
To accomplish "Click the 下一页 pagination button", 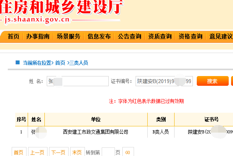I will point(59,152).
